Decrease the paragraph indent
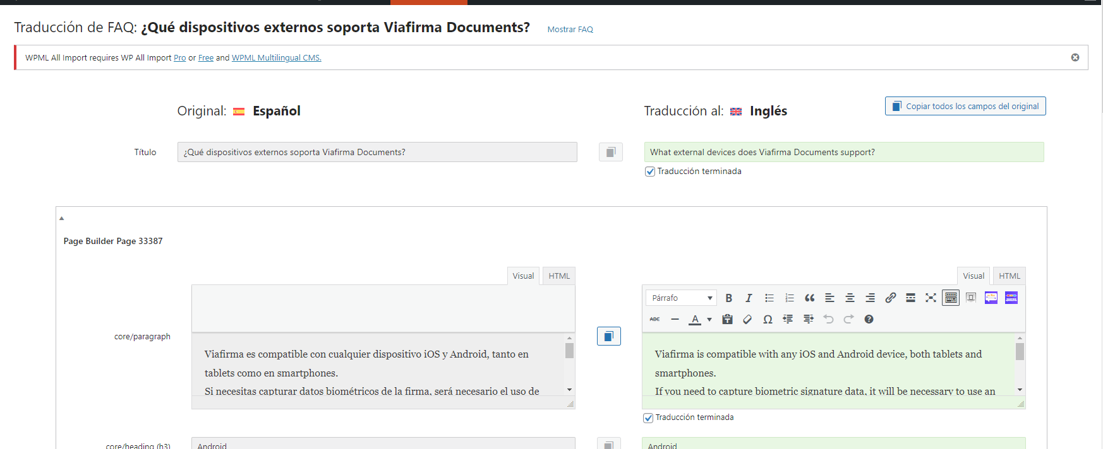Viewport: 1103px width, 449px height. (788, 320)
